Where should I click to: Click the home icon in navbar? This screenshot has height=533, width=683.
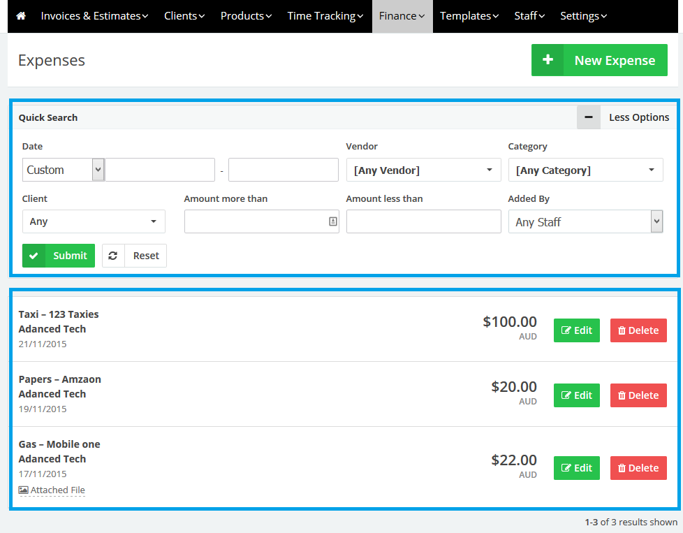[x=21, y=16]
